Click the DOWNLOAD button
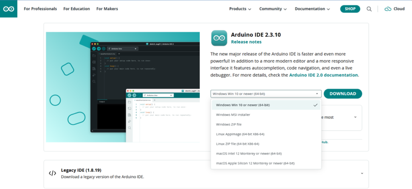This screenshot has width=412, height=189. pos(343,94)
